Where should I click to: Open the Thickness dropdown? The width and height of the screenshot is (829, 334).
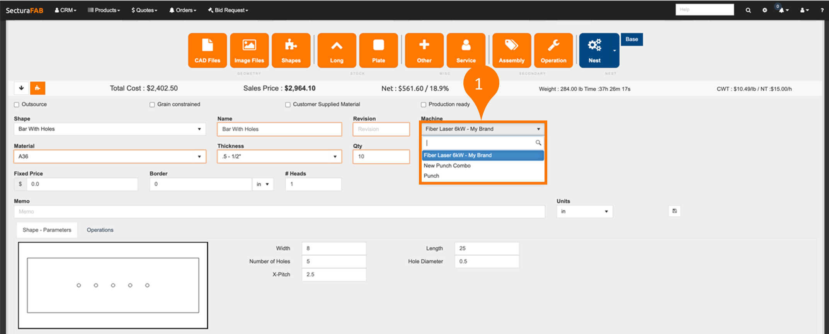pyautogui.click(x=279, y=156)
